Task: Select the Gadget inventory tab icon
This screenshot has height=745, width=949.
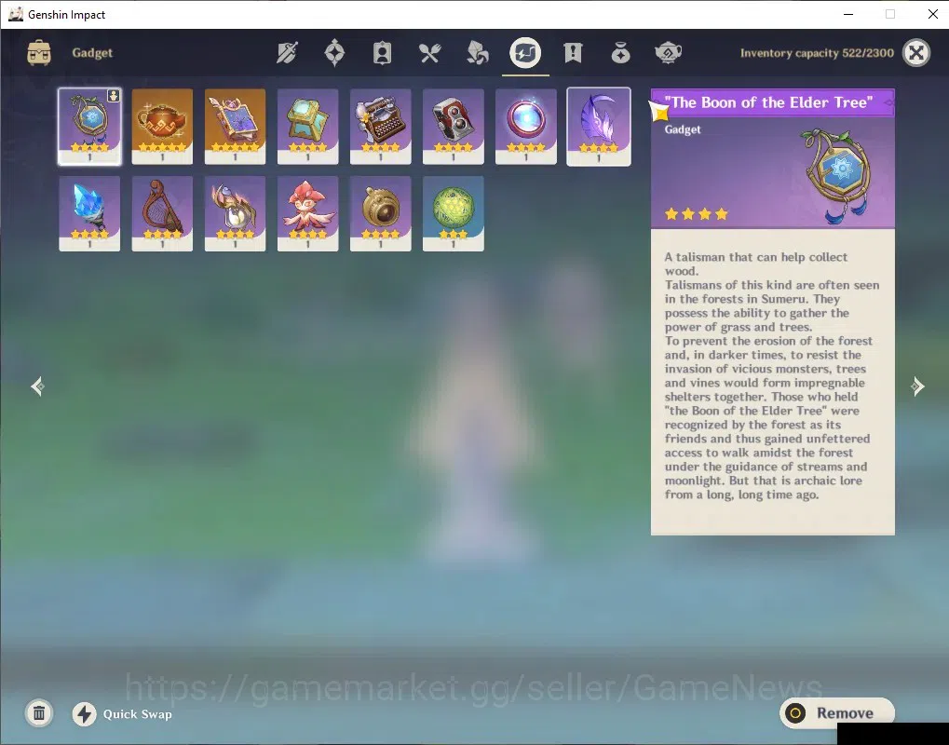Action: pyautogui.click(x=525, y=53)
